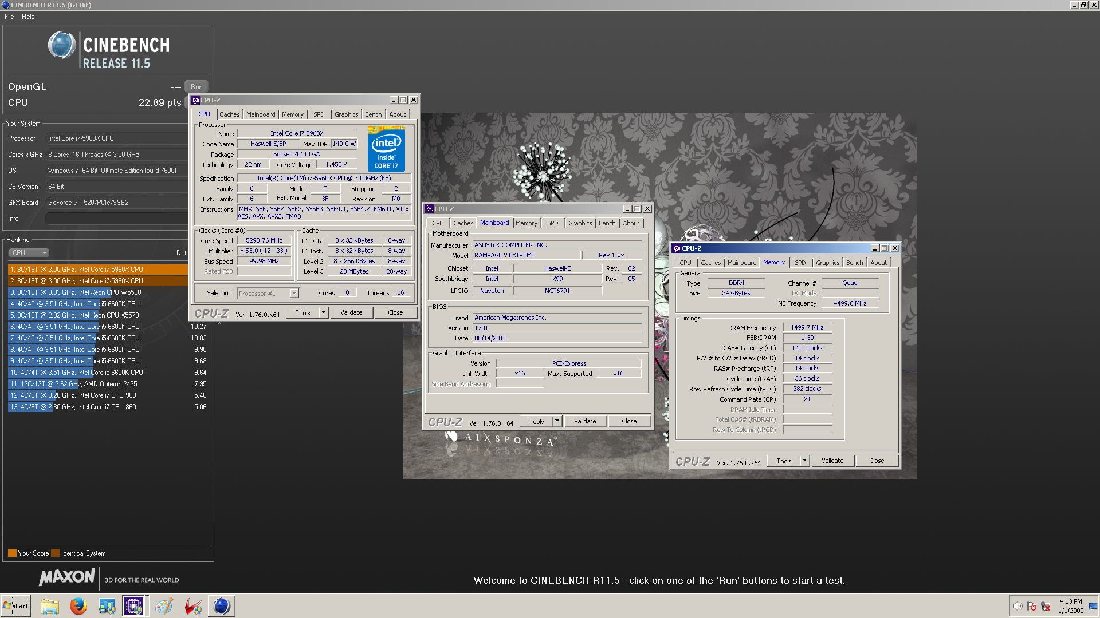Click the Show Desktop icon in the tray
The height and width of the screenshot is (618, 1100).
coord(1093,606)
